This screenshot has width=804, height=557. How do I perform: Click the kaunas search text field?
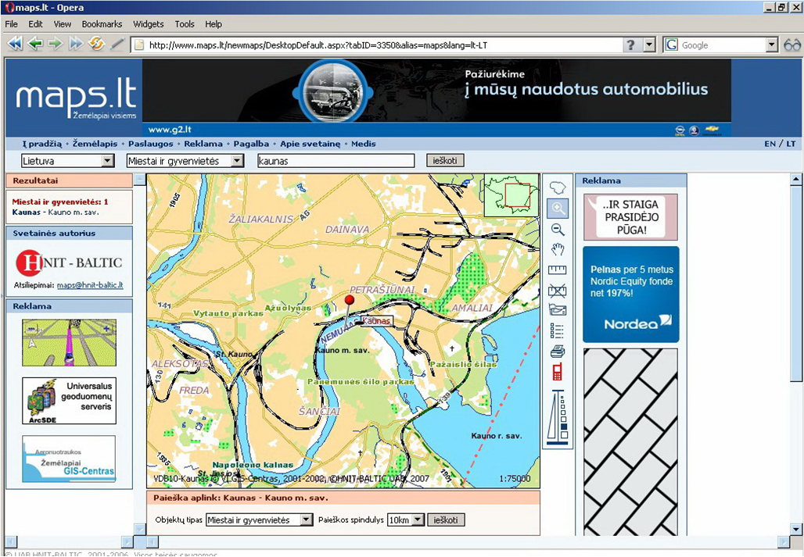(336, 161)
